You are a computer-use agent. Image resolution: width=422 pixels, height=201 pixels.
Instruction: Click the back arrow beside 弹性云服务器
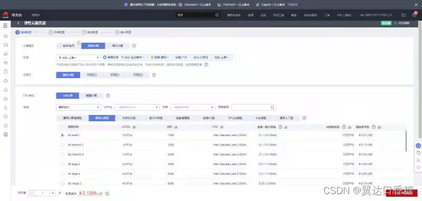coord(18,23)
